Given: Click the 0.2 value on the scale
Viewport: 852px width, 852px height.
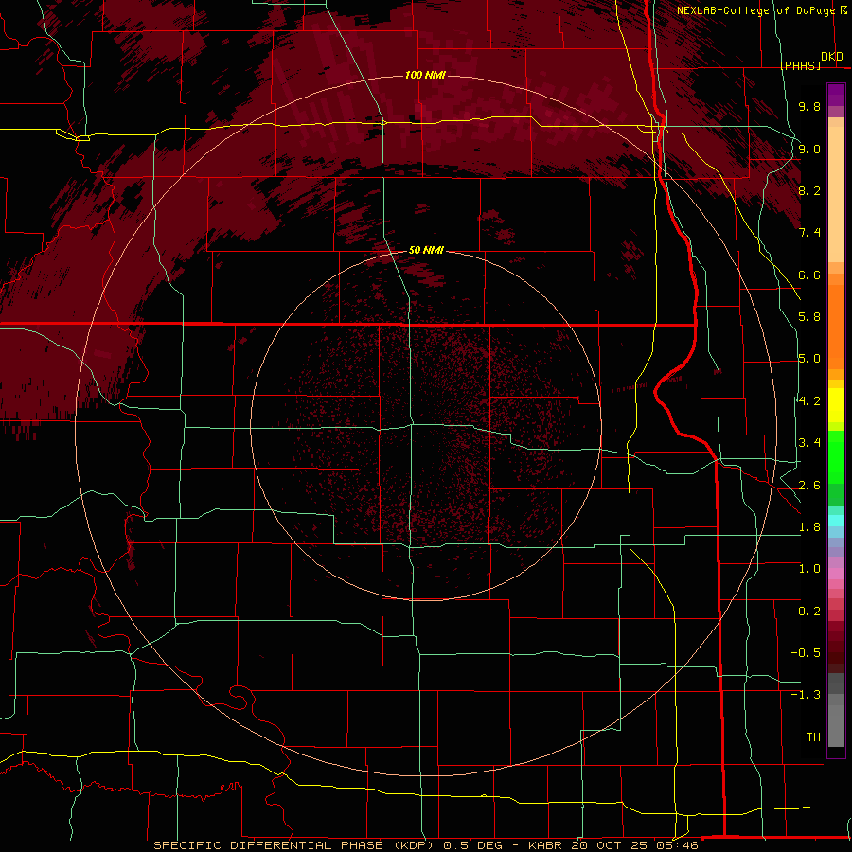Looking at the screenshot, I should click(x=809, y=612).
